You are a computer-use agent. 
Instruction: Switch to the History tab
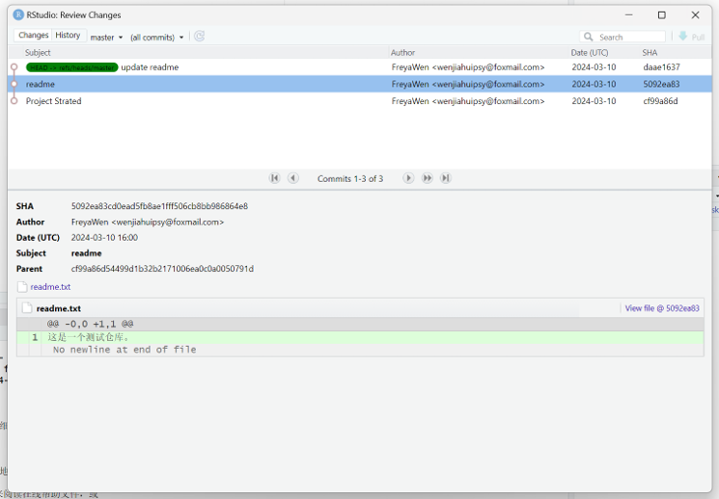tap(68, 36)
